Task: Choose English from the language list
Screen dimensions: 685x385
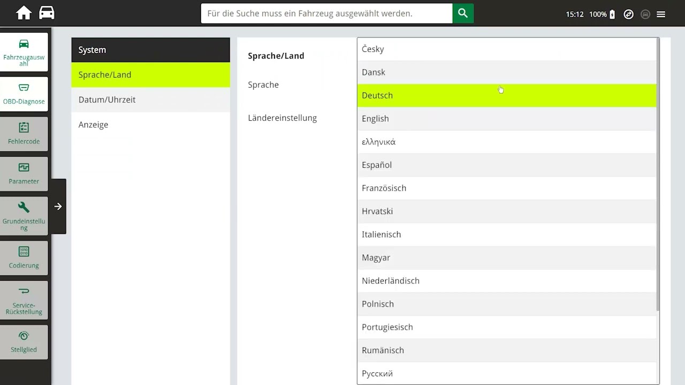Action: pyautogui.click(x=507, y=119)
